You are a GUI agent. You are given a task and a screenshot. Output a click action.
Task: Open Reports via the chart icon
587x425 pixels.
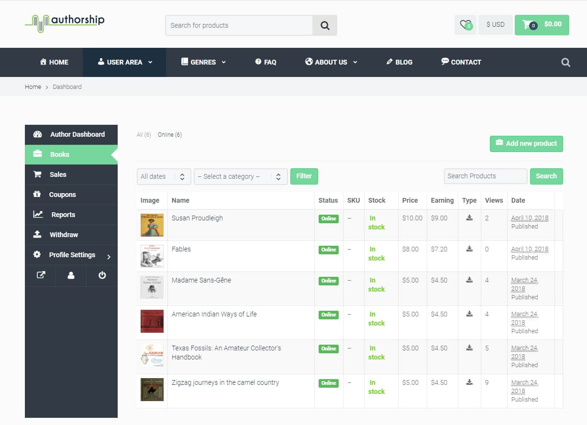tap(38, 215)
